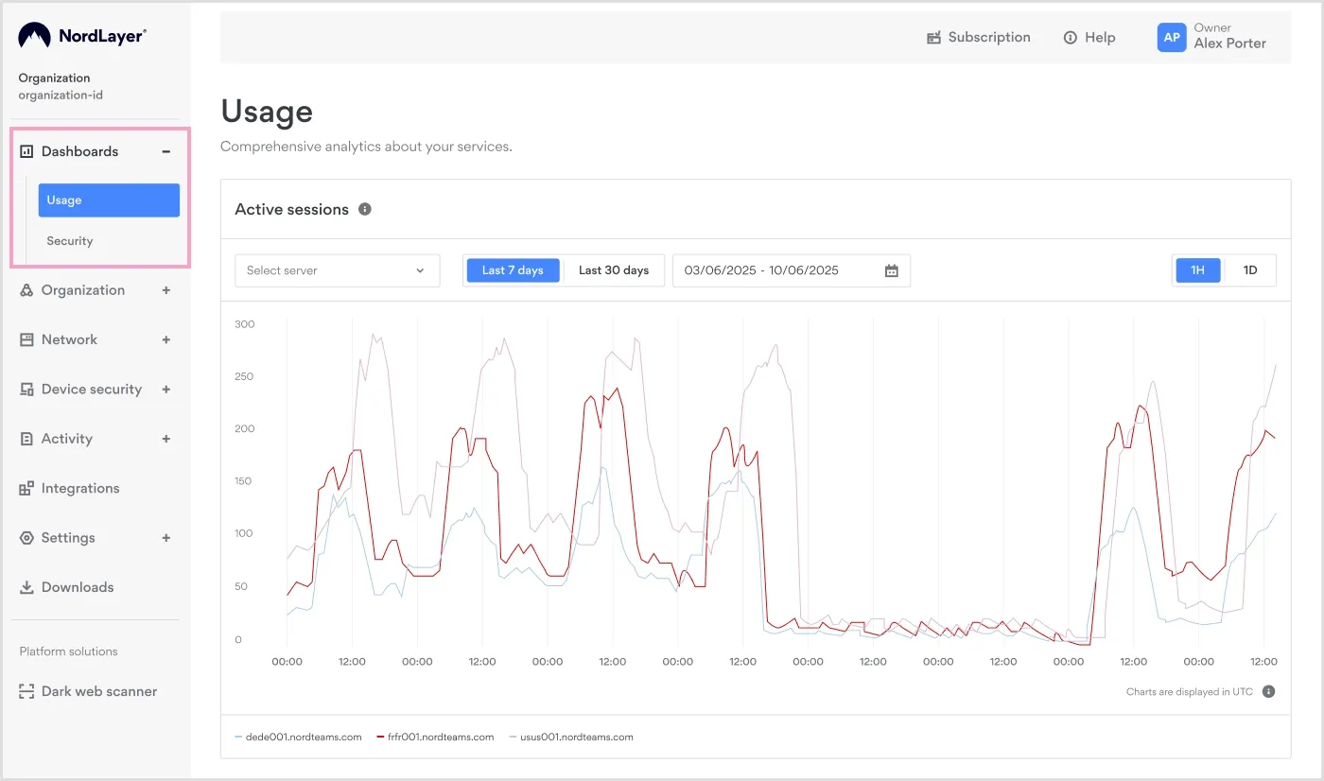This screenshot has width=1324, height=781.
Task: Expand the Device security section
Action: [166, 390]
